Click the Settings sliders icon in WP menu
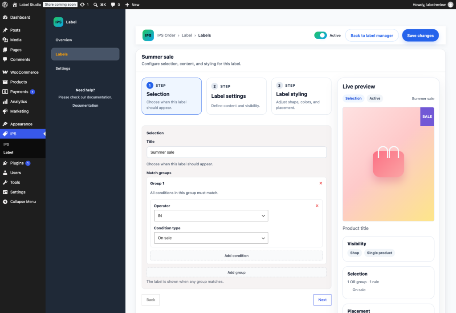 click(5, 192)
